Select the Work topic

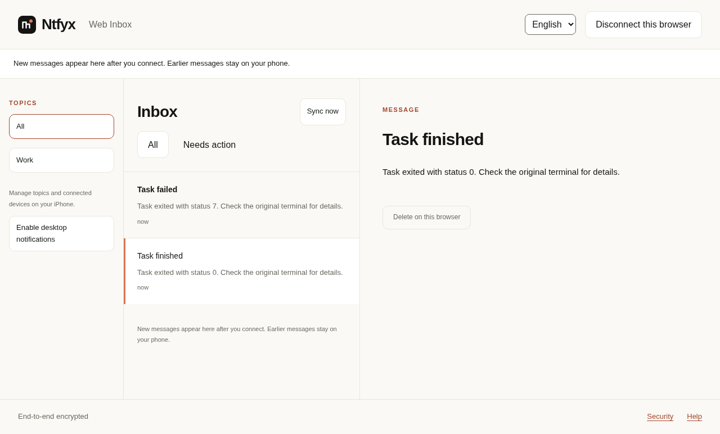pos(61,160)
